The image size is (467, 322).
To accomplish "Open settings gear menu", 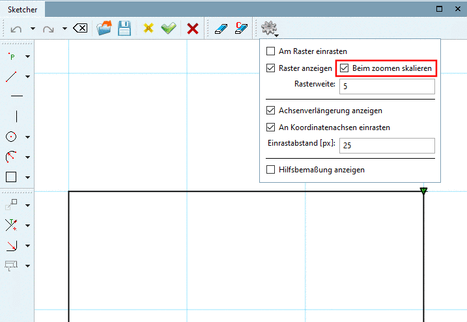I will coord(269,28).
